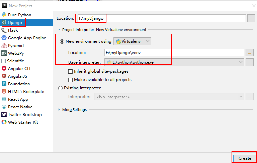Pick the HTML5 Boilerplate icon
The image size is (257, 163).
tap(4, 92)
